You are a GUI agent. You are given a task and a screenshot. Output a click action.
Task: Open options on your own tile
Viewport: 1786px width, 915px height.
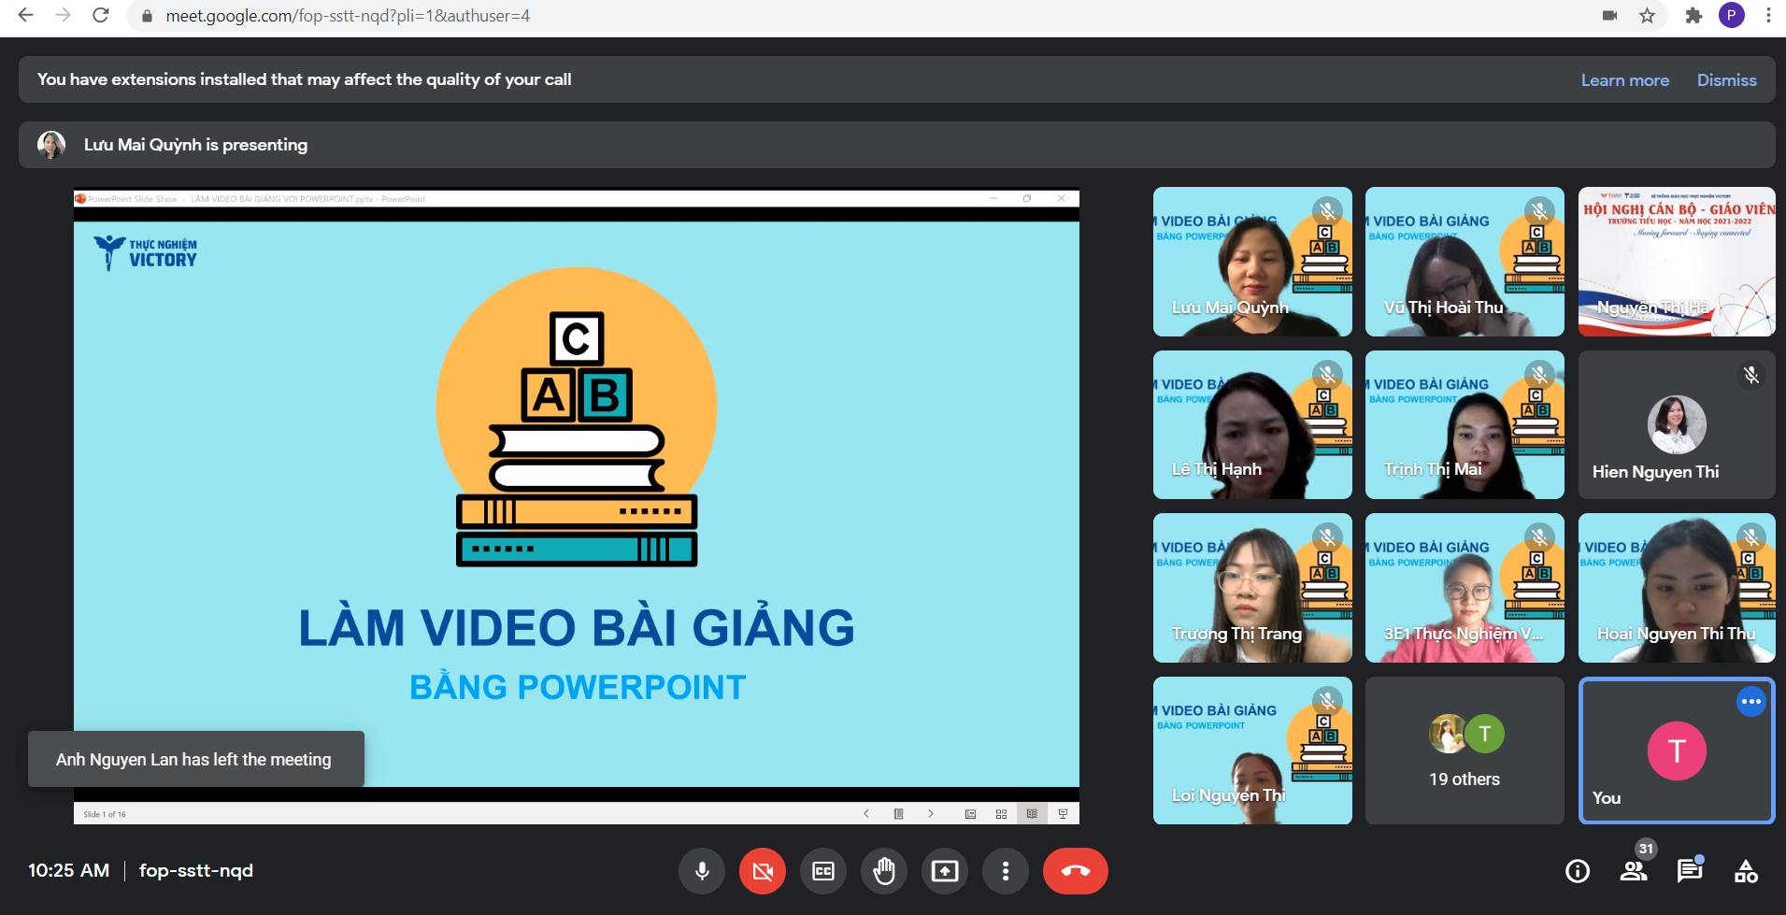click(x=1750, y=702)
